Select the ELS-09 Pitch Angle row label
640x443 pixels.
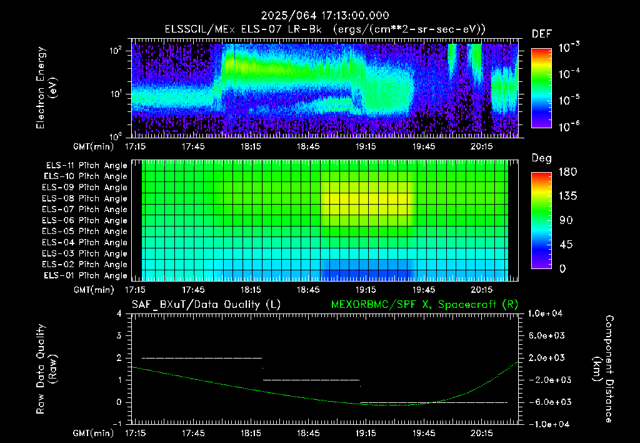85,188
